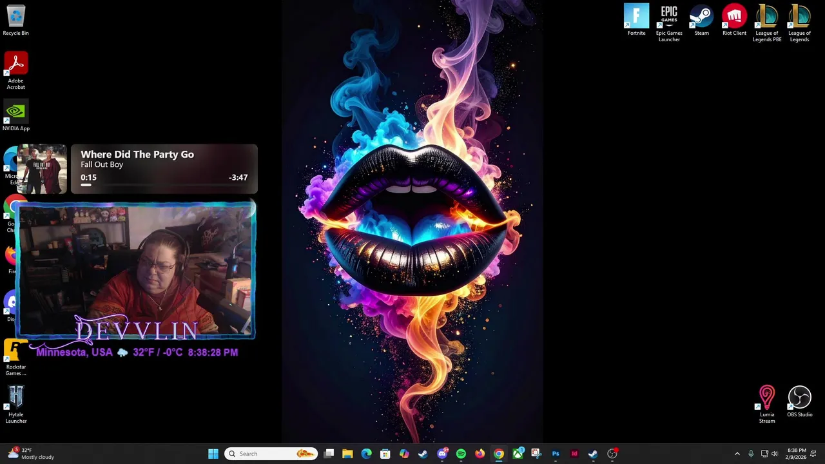Open Steam taskbar icon beside Copilot
The height and width of the screenshot is (464, 825).
pyautogui.click(x=423, y=454)
